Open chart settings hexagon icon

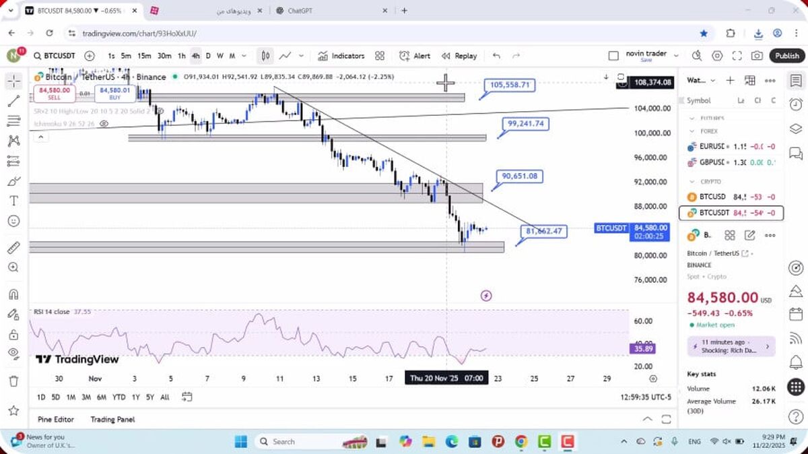click(717, 56)
